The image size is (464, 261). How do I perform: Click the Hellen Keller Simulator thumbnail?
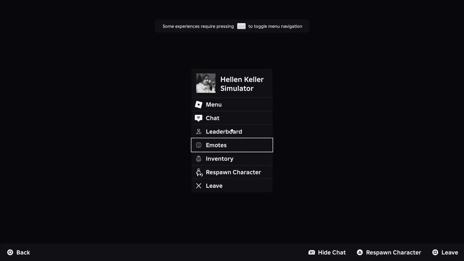(x=206, y=83)
